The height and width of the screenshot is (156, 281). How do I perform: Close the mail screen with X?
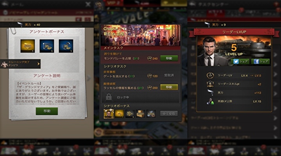[88, 4]
